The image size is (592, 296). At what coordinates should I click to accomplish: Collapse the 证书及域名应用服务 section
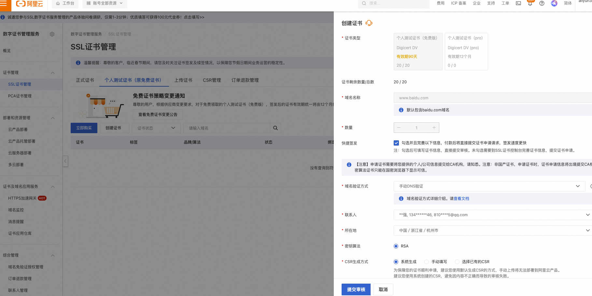tap(53, 187)
